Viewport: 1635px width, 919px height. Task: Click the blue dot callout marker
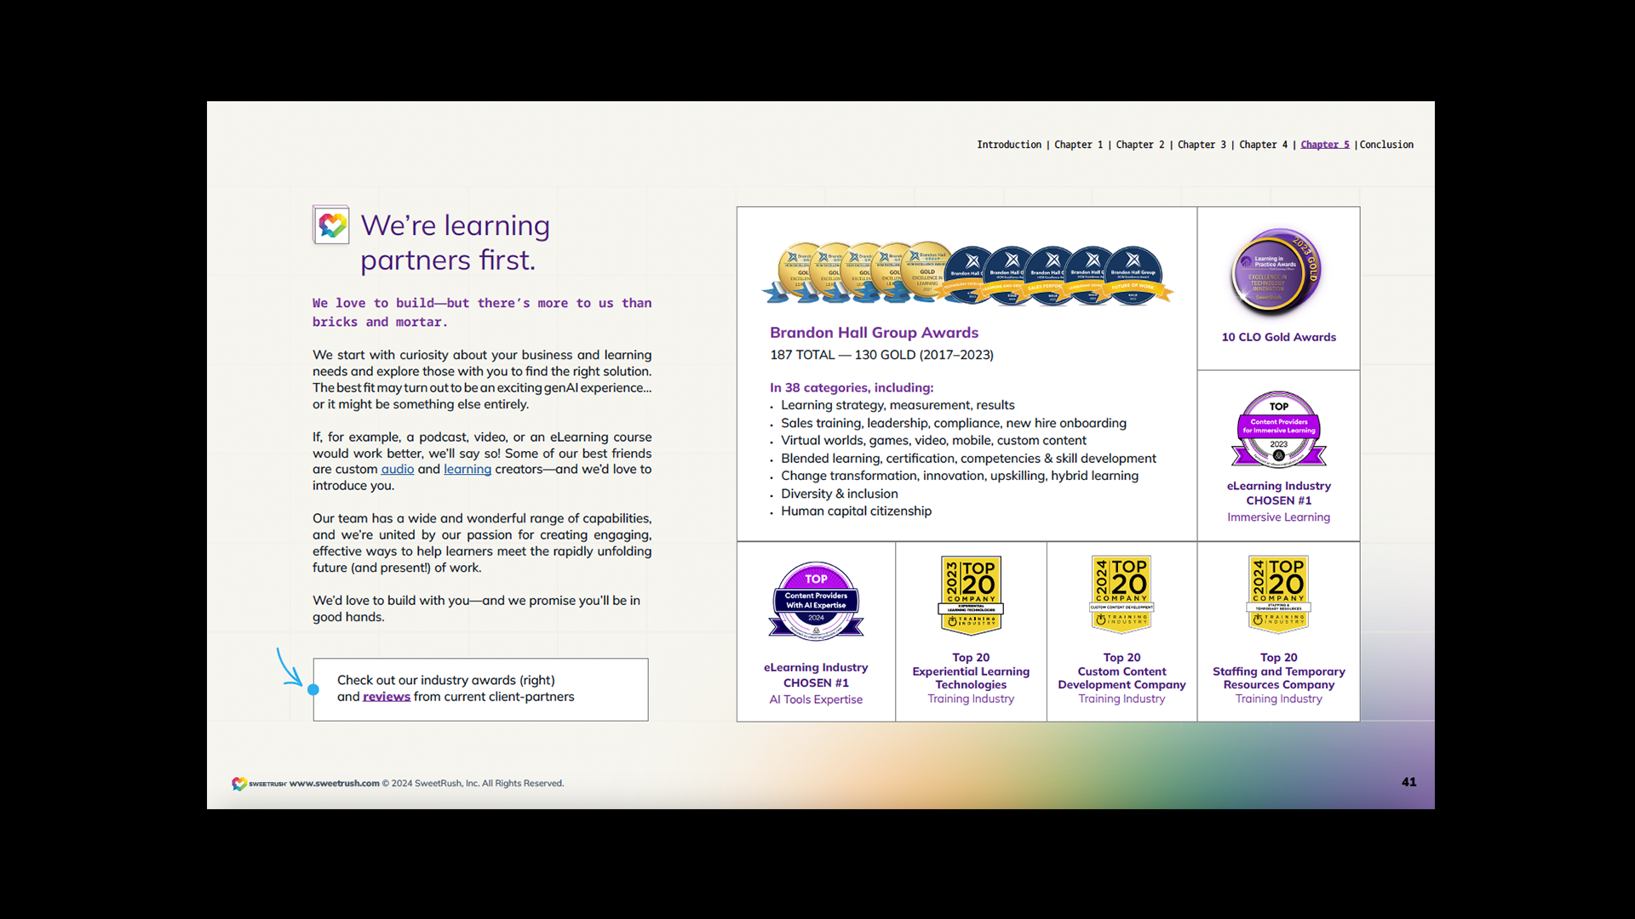[x=313, y=690]
